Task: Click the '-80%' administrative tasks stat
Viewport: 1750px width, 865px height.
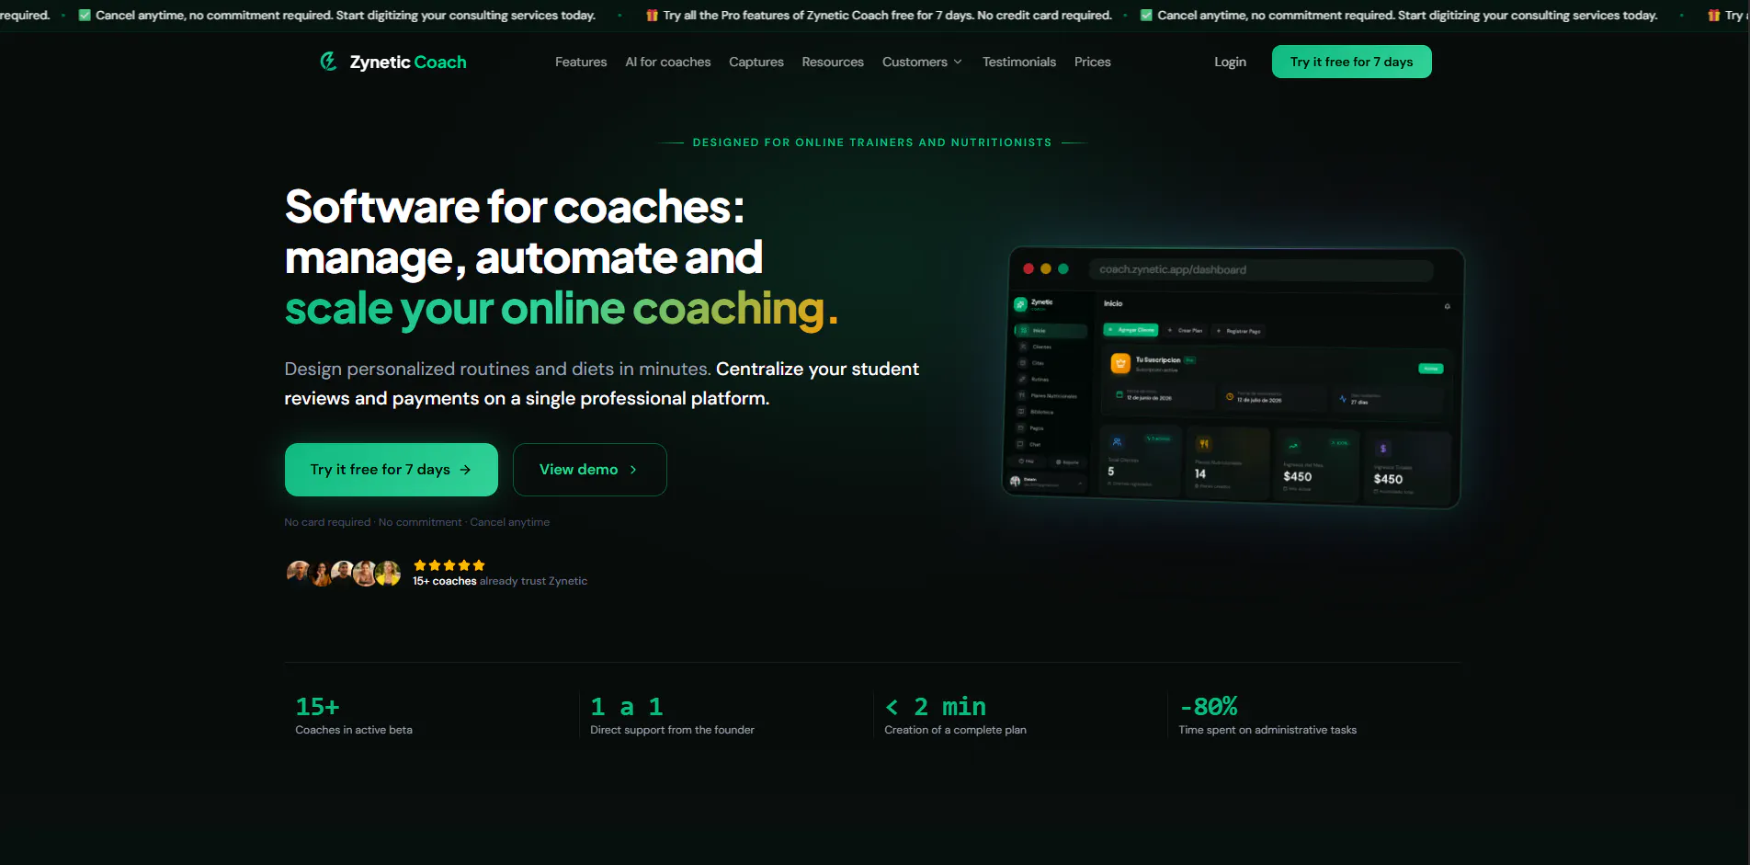Action: (1267, 715)
